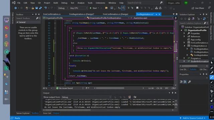
Task: Click the Undo arrow icon
Action: [45, 8]
